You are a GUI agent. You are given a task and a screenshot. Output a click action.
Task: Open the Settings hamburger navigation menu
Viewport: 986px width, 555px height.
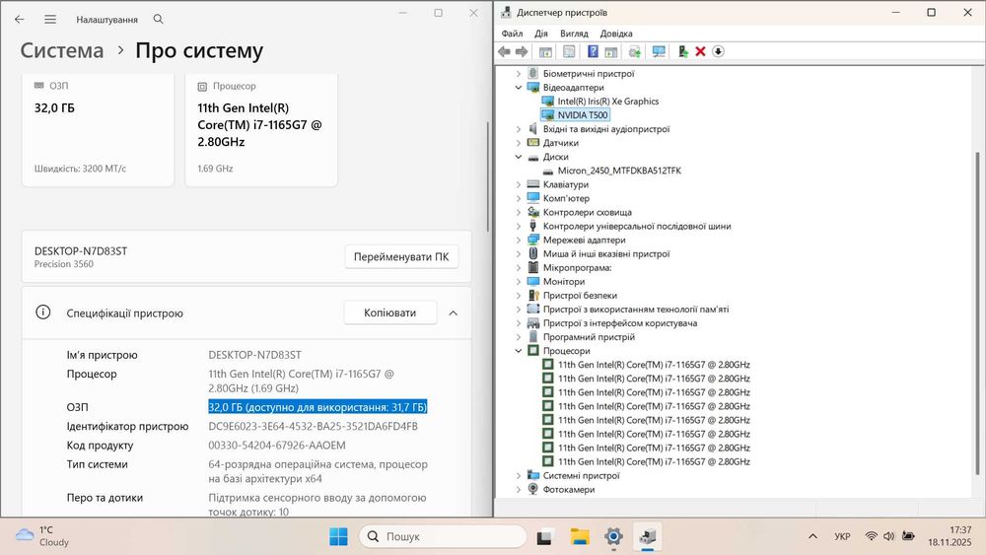point(50,20)
